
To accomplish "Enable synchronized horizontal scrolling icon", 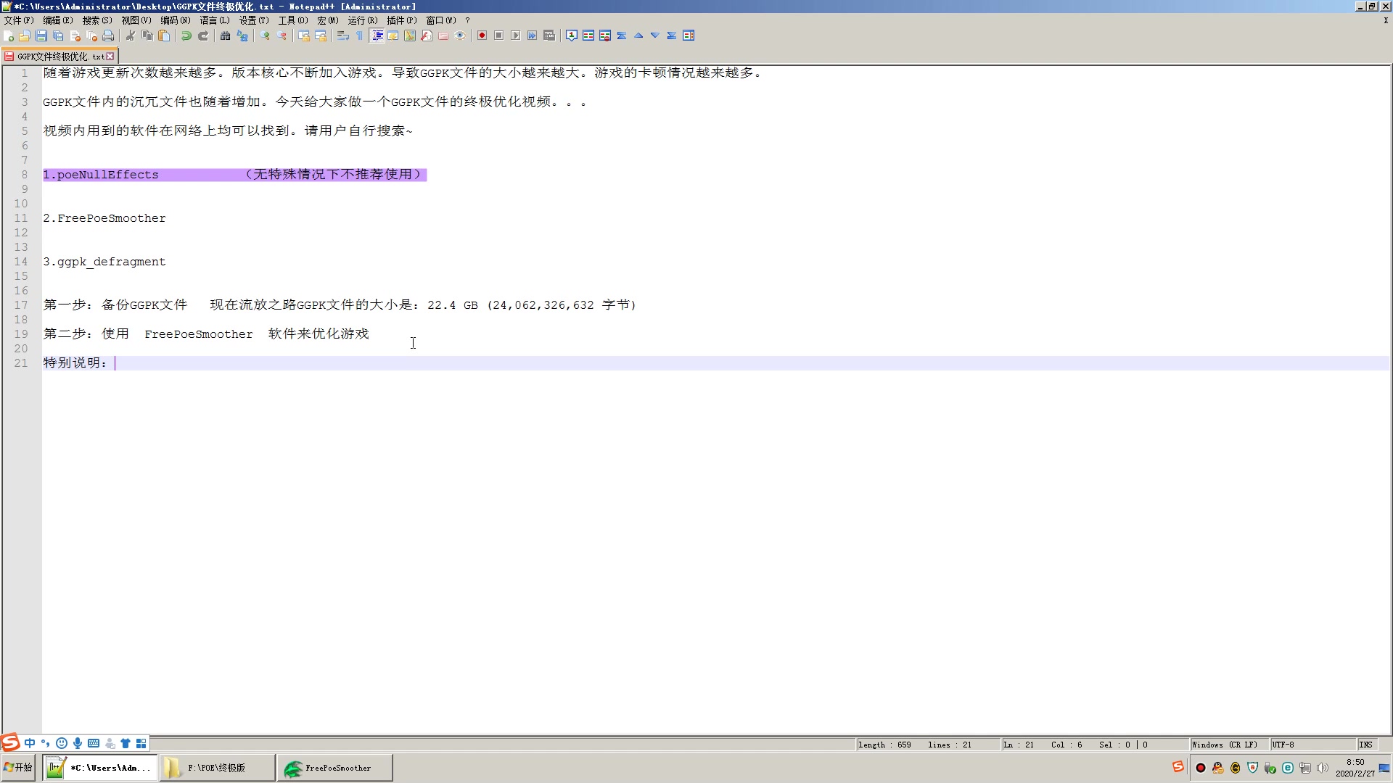I will pyautogui.click(x=321, y=36).
